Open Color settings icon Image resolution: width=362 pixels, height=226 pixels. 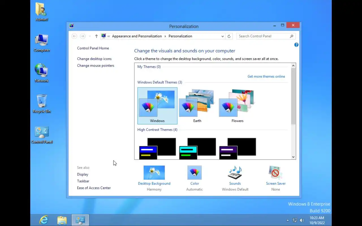(x=195, y=173)
